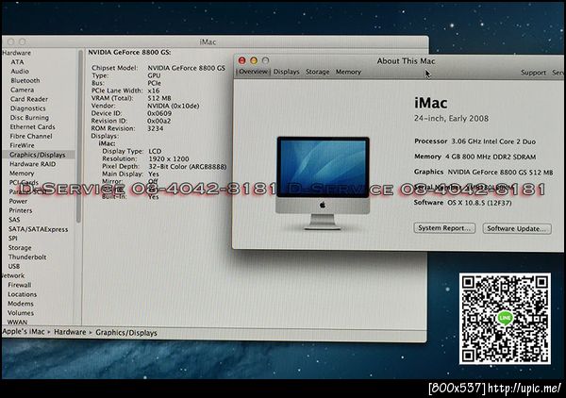Screen dimensions: 566x398
Task: Click the Revision ID value 0x00a2
Action: coord(158,121)
